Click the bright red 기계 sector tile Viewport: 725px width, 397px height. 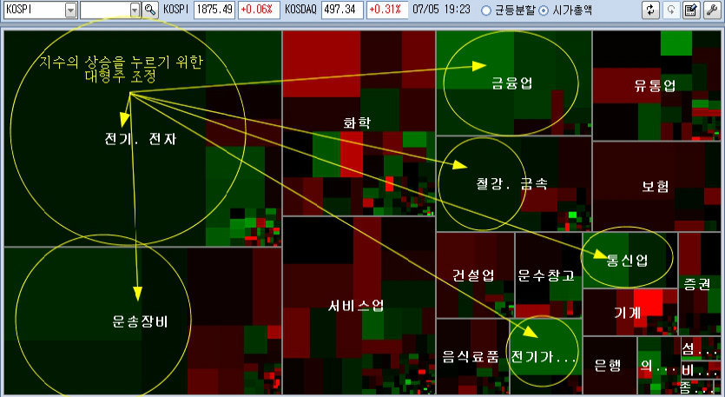(649, 303)
